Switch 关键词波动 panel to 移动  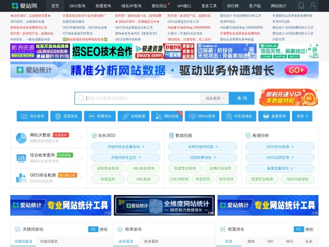click(103, 229)
